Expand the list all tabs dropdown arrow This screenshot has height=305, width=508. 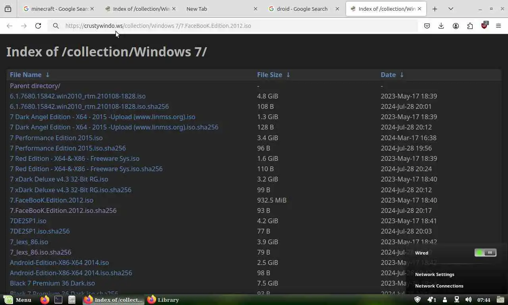click(451, 9)
